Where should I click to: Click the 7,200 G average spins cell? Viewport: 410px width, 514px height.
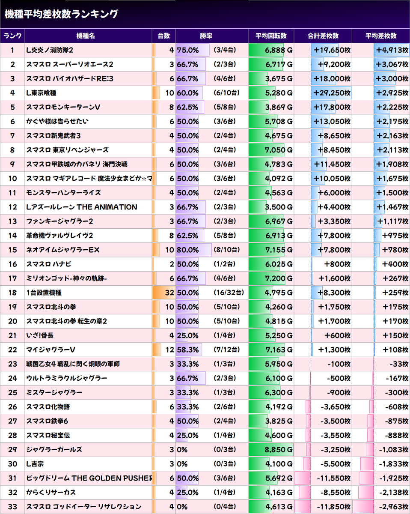[271, 278]
